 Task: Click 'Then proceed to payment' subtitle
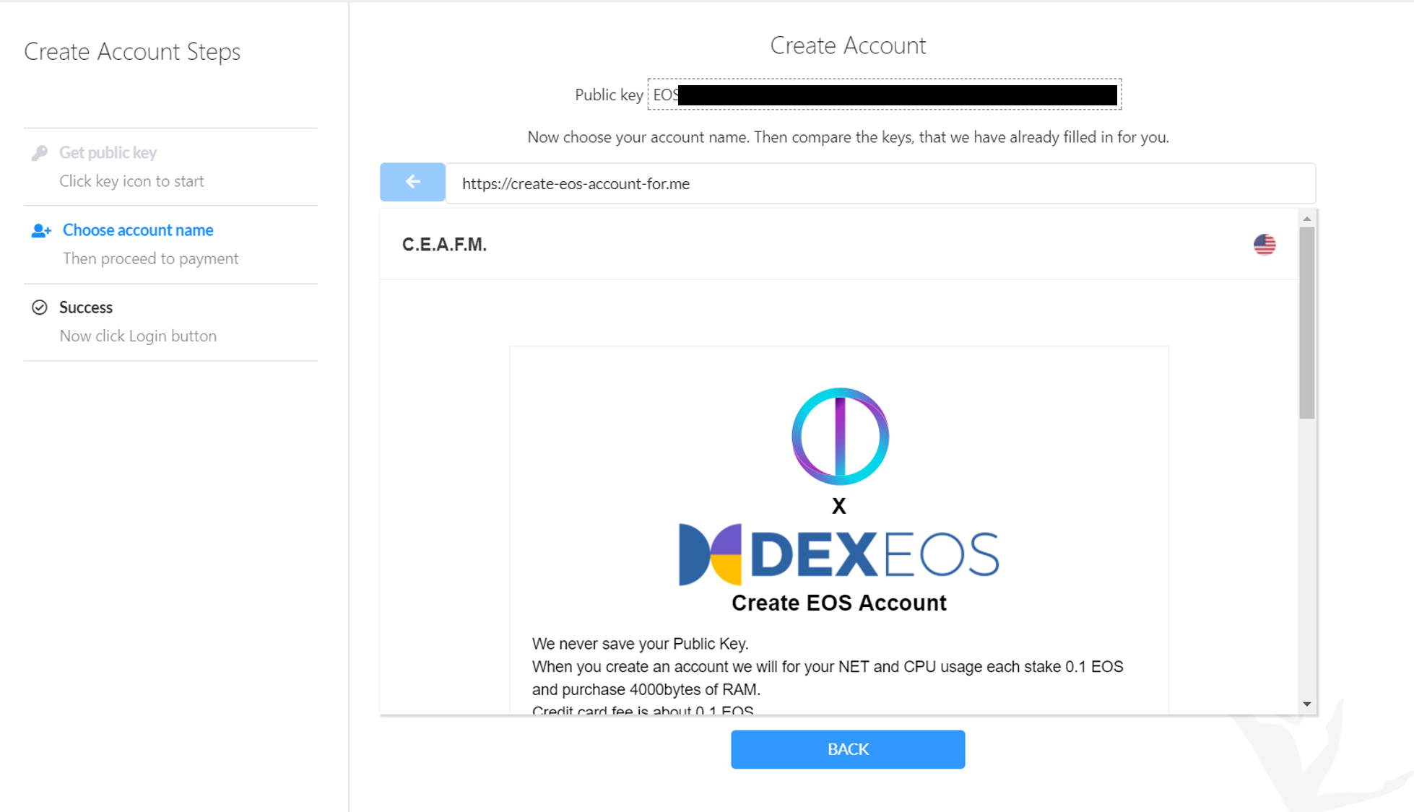150,258
